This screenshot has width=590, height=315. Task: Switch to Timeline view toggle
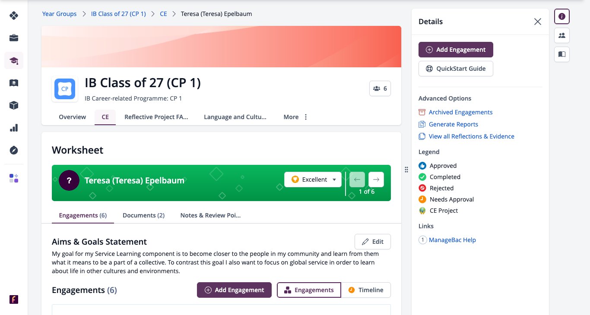(366, 290)
